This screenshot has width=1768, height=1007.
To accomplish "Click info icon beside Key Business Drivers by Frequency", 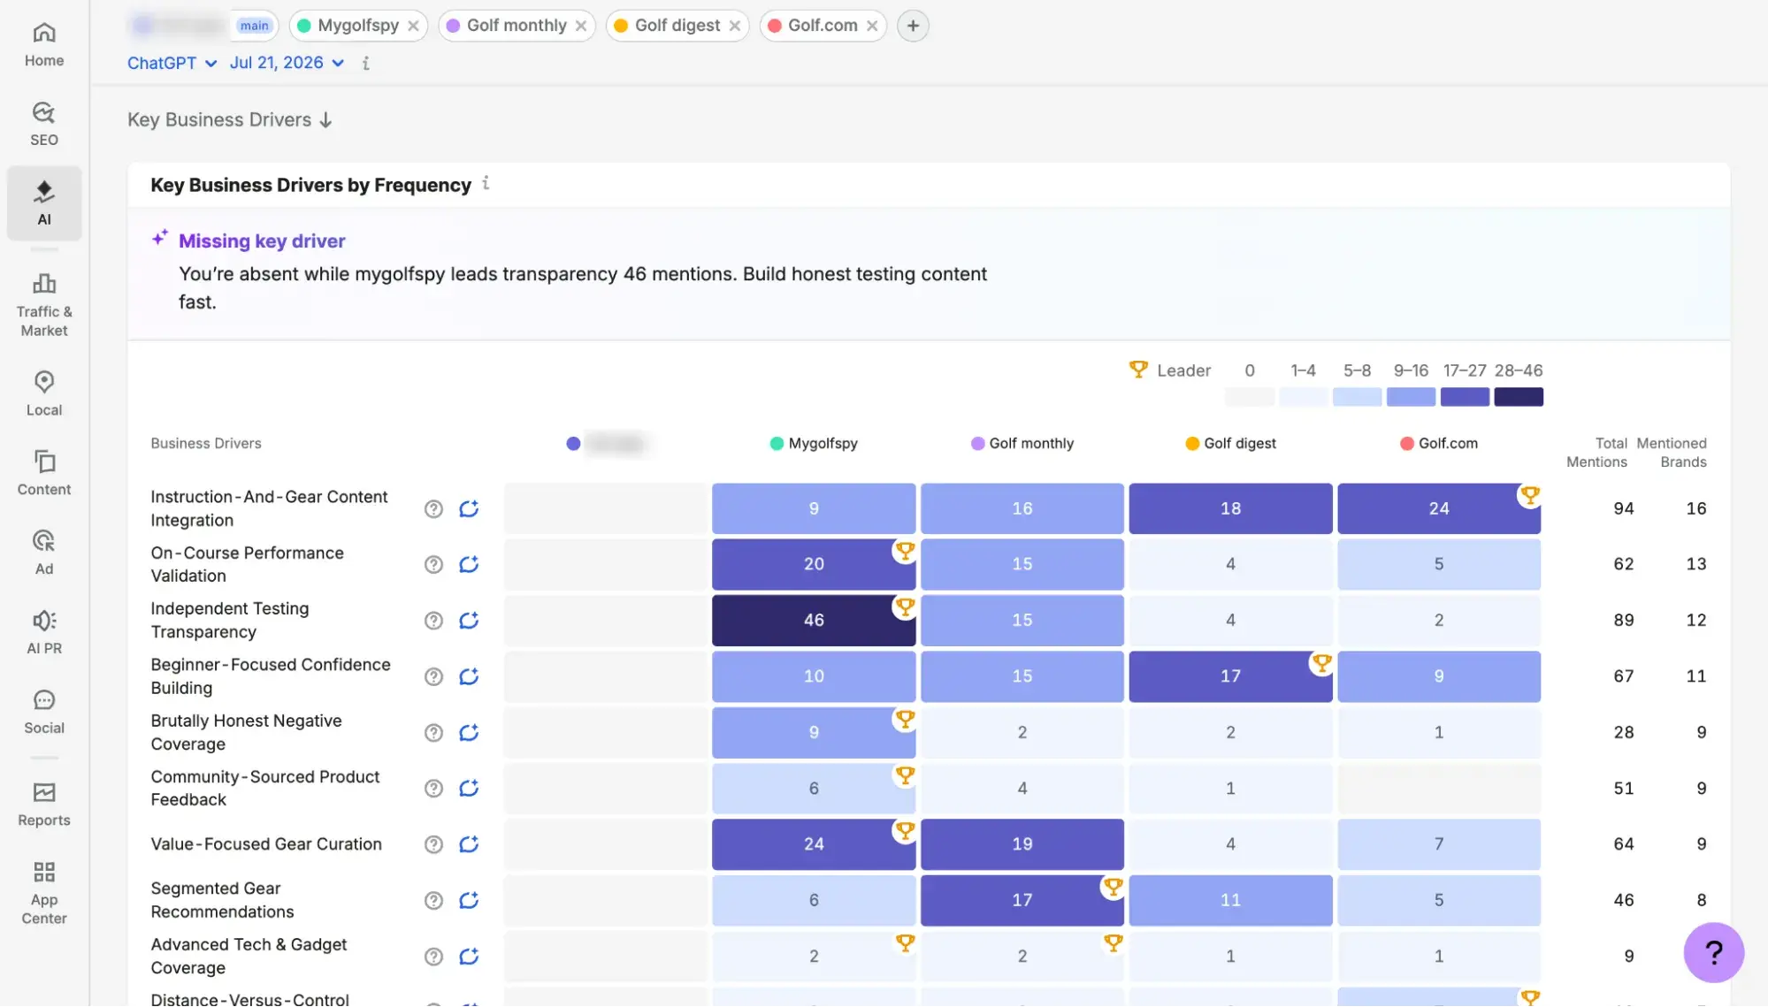I will pos(486,183).
